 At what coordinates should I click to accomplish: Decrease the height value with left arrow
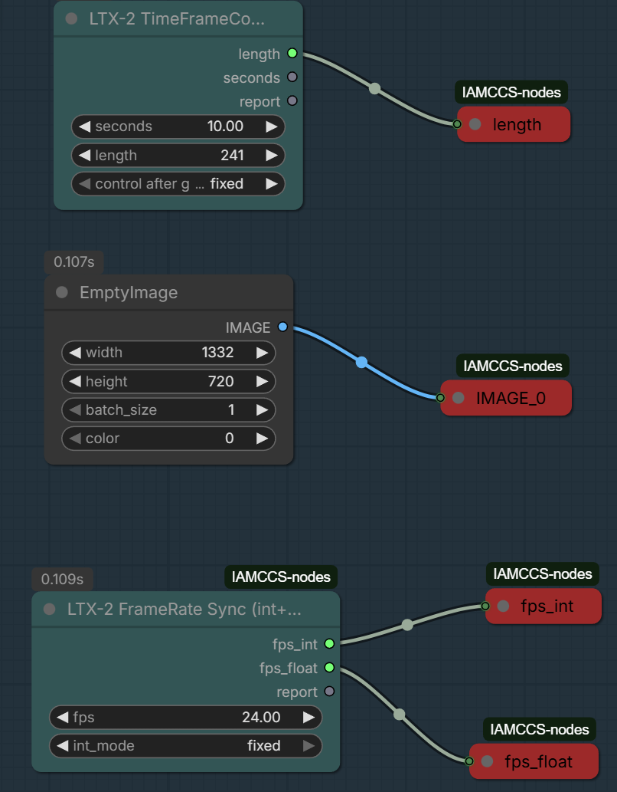coord(75,382)
